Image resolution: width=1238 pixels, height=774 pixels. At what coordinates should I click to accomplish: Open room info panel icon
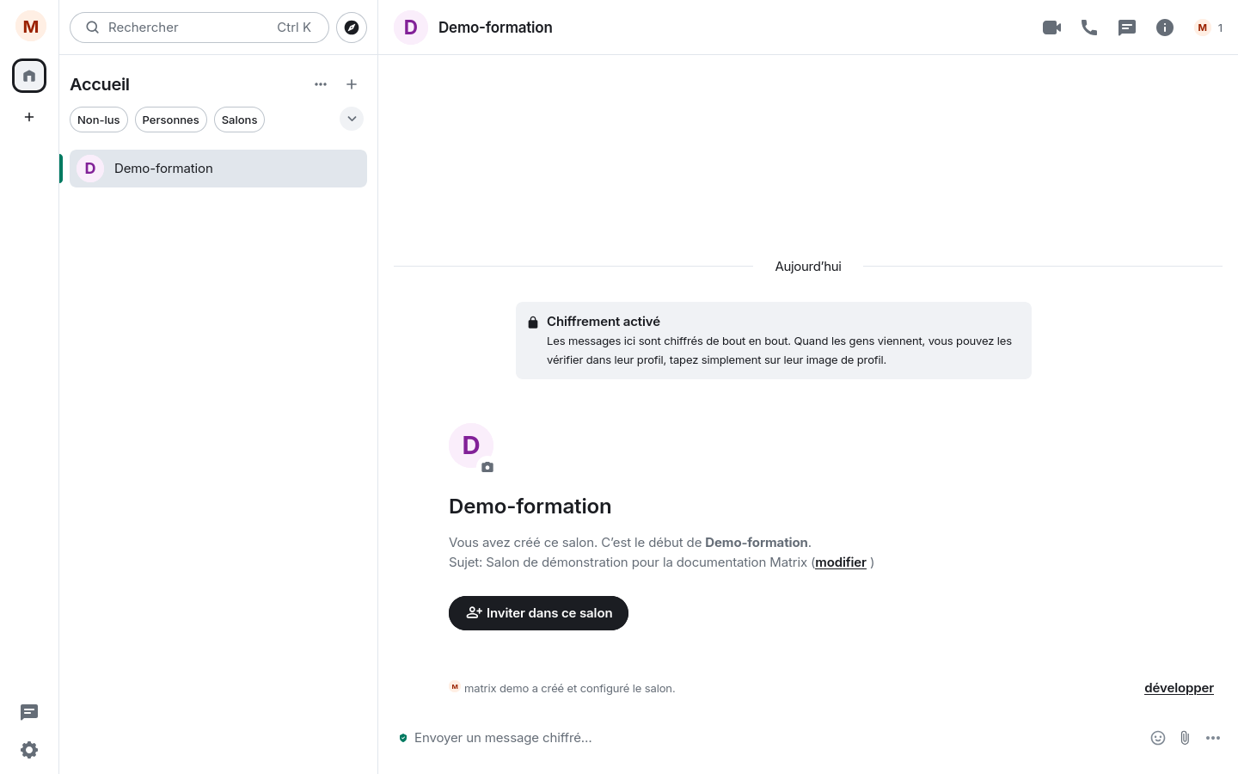[x=1165, y=28]
